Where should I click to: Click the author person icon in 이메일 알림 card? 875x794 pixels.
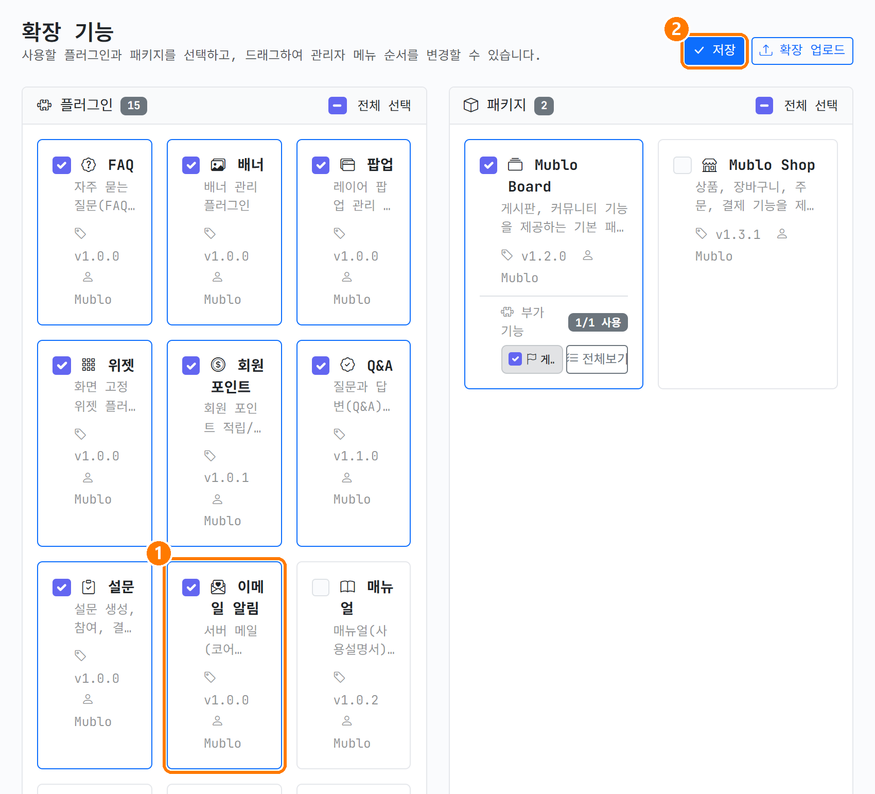218,721
